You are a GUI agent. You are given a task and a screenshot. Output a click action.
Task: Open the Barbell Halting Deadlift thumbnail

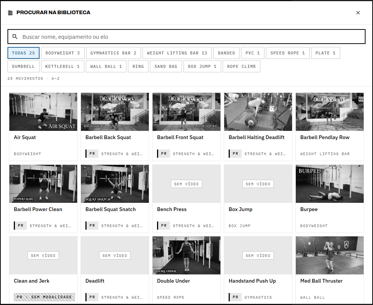(258, 112)
